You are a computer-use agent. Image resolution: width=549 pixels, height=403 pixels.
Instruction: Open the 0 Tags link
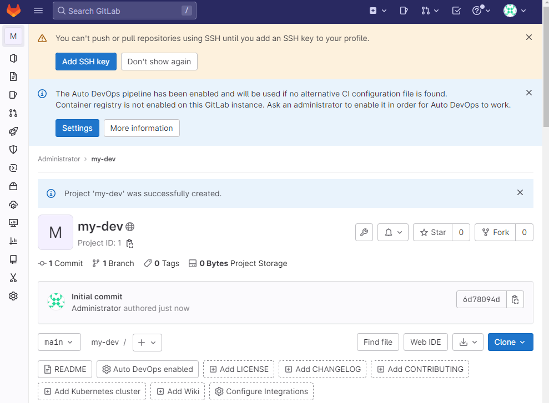coord(162,263)
